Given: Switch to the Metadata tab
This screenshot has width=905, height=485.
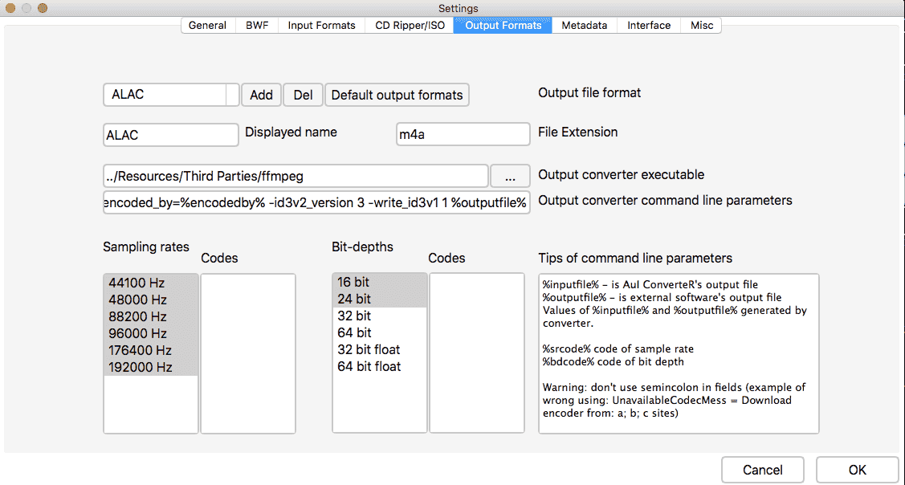Looking at the screenshot, I should [584, 26].
